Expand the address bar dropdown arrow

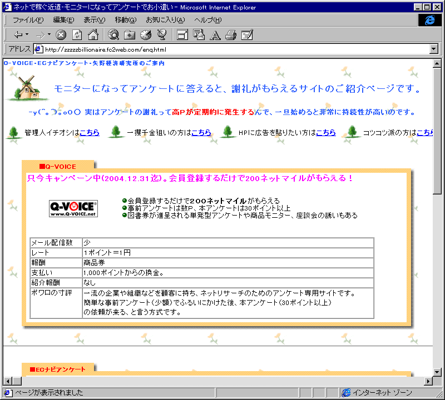(x=434, y=49)
